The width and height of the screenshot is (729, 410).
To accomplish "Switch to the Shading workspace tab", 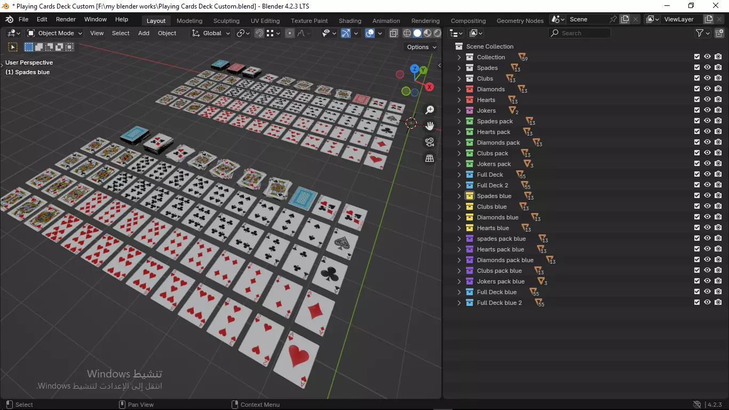I will pyautogui.click(x=350, y=21).
